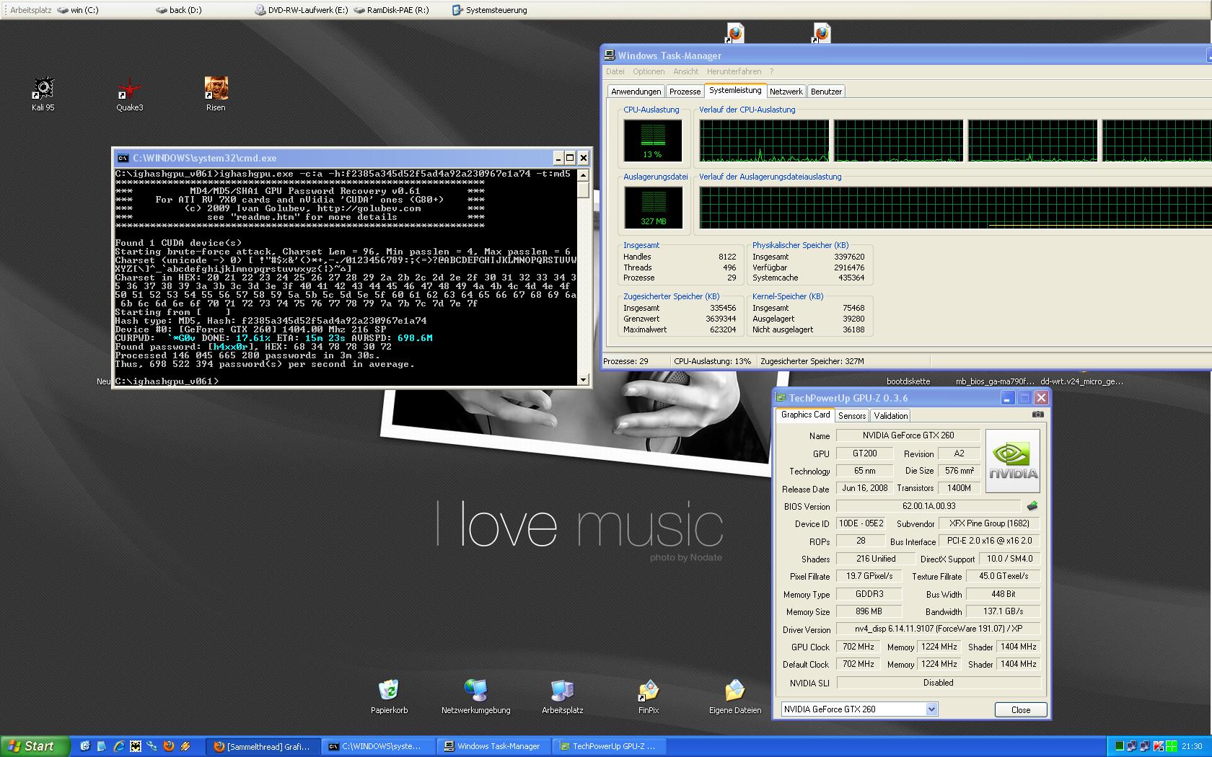Open the Eigene Dateien folder icon
The width and height of the screenshot is (1212, 757).
coord(735,696)
